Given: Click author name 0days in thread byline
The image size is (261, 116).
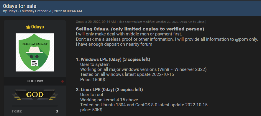Looking at the screenshot, I should tap(12, 11).
